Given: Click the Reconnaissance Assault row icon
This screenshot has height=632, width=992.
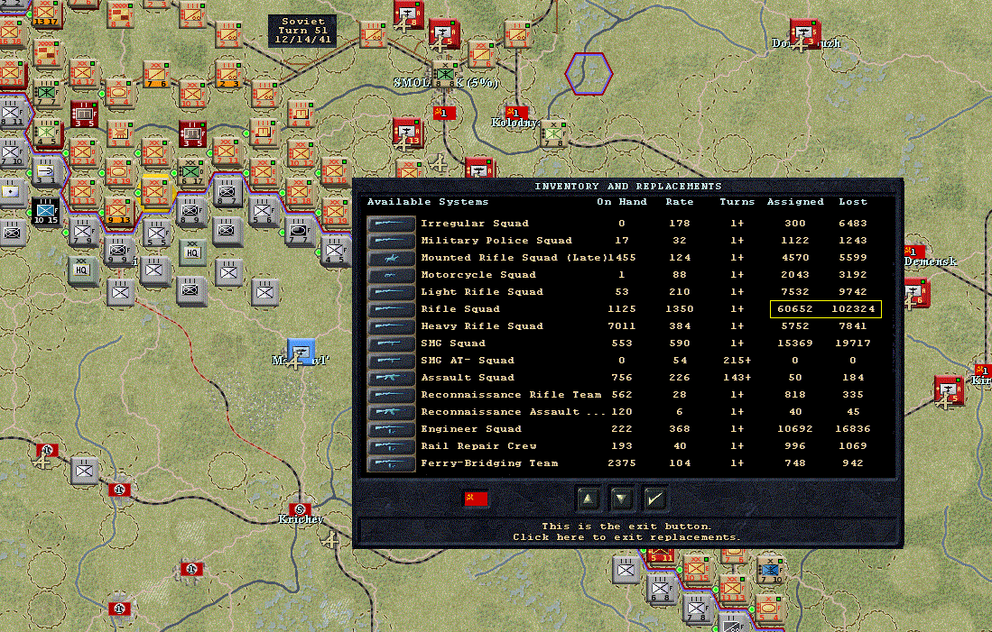Looking at the screenshot, I should pos(391,411).
